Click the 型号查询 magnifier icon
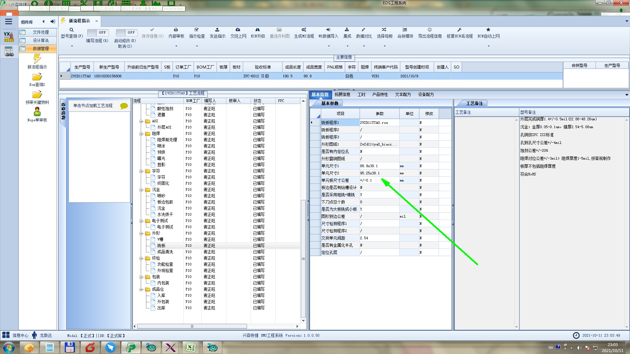Viewport: 630px width, 354px height. [72, 30]
